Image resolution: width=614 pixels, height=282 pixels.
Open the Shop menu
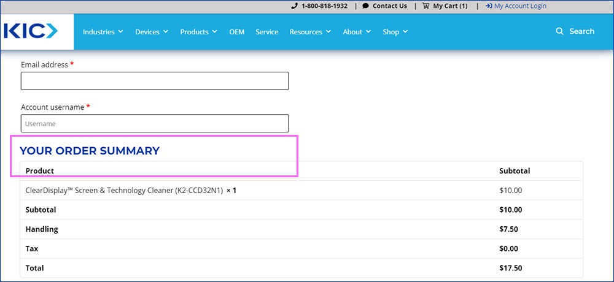[x=391, y=32]
